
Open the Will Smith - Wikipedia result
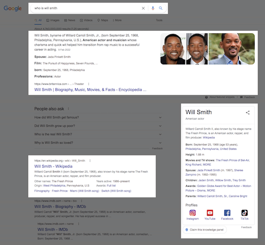53,166
